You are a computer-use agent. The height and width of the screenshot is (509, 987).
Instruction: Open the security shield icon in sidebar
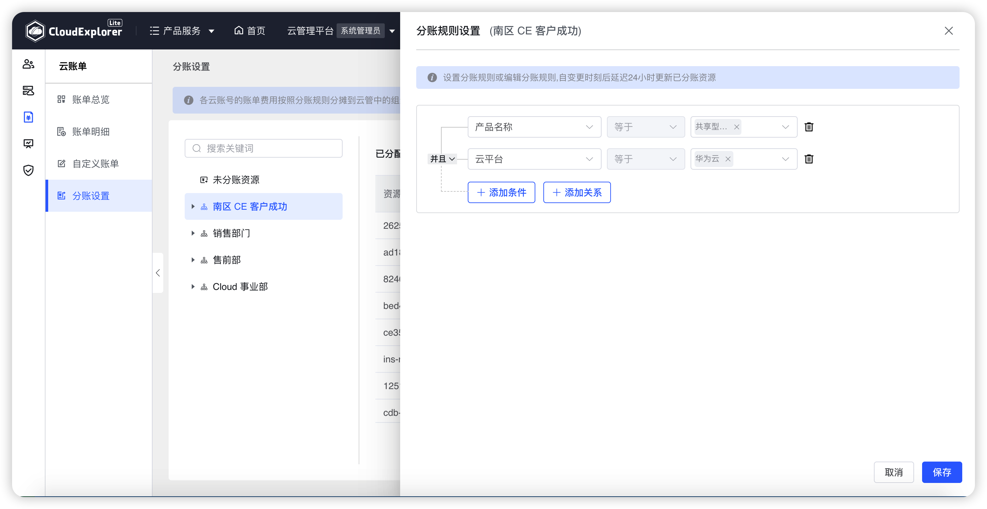point(28,171)
